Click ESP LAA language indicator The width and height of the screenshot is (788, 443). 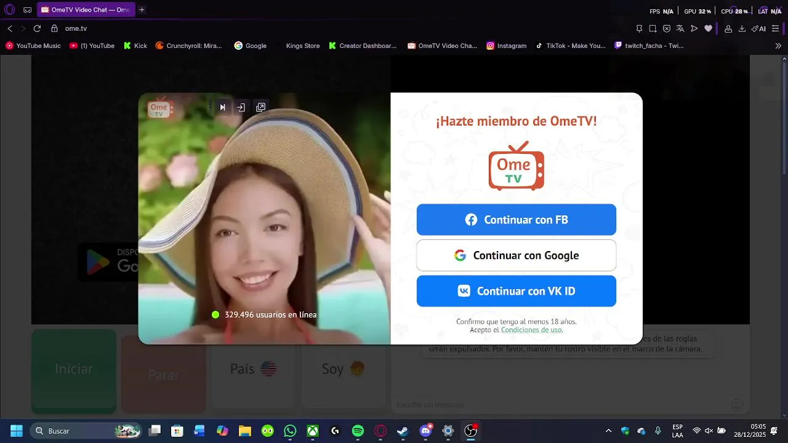[677, 431]
